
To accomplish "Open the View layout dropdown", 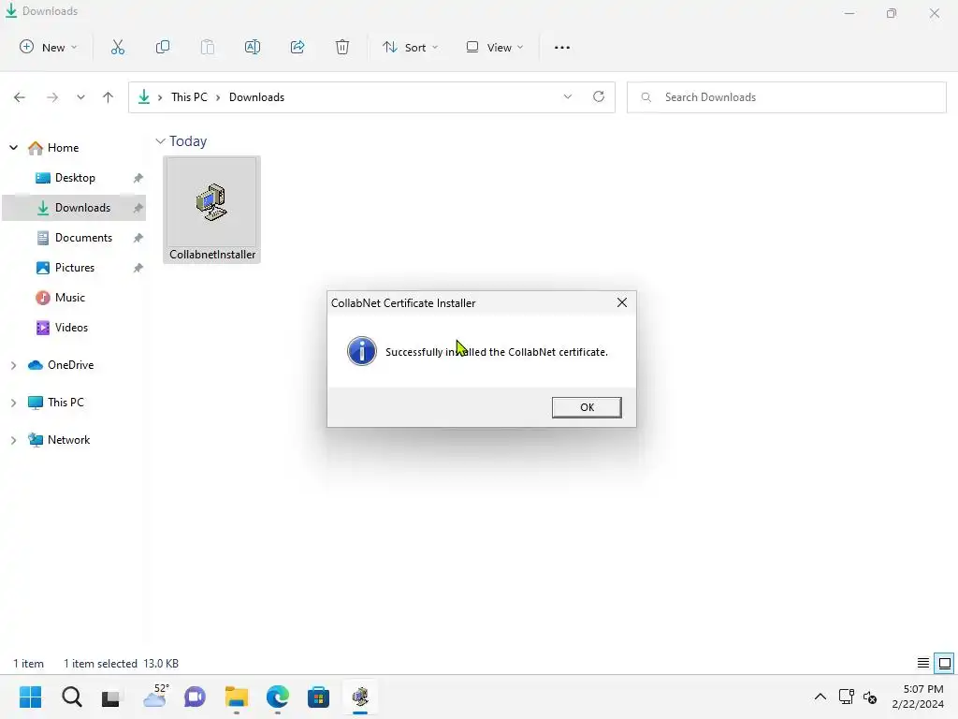I will [495, 47].
